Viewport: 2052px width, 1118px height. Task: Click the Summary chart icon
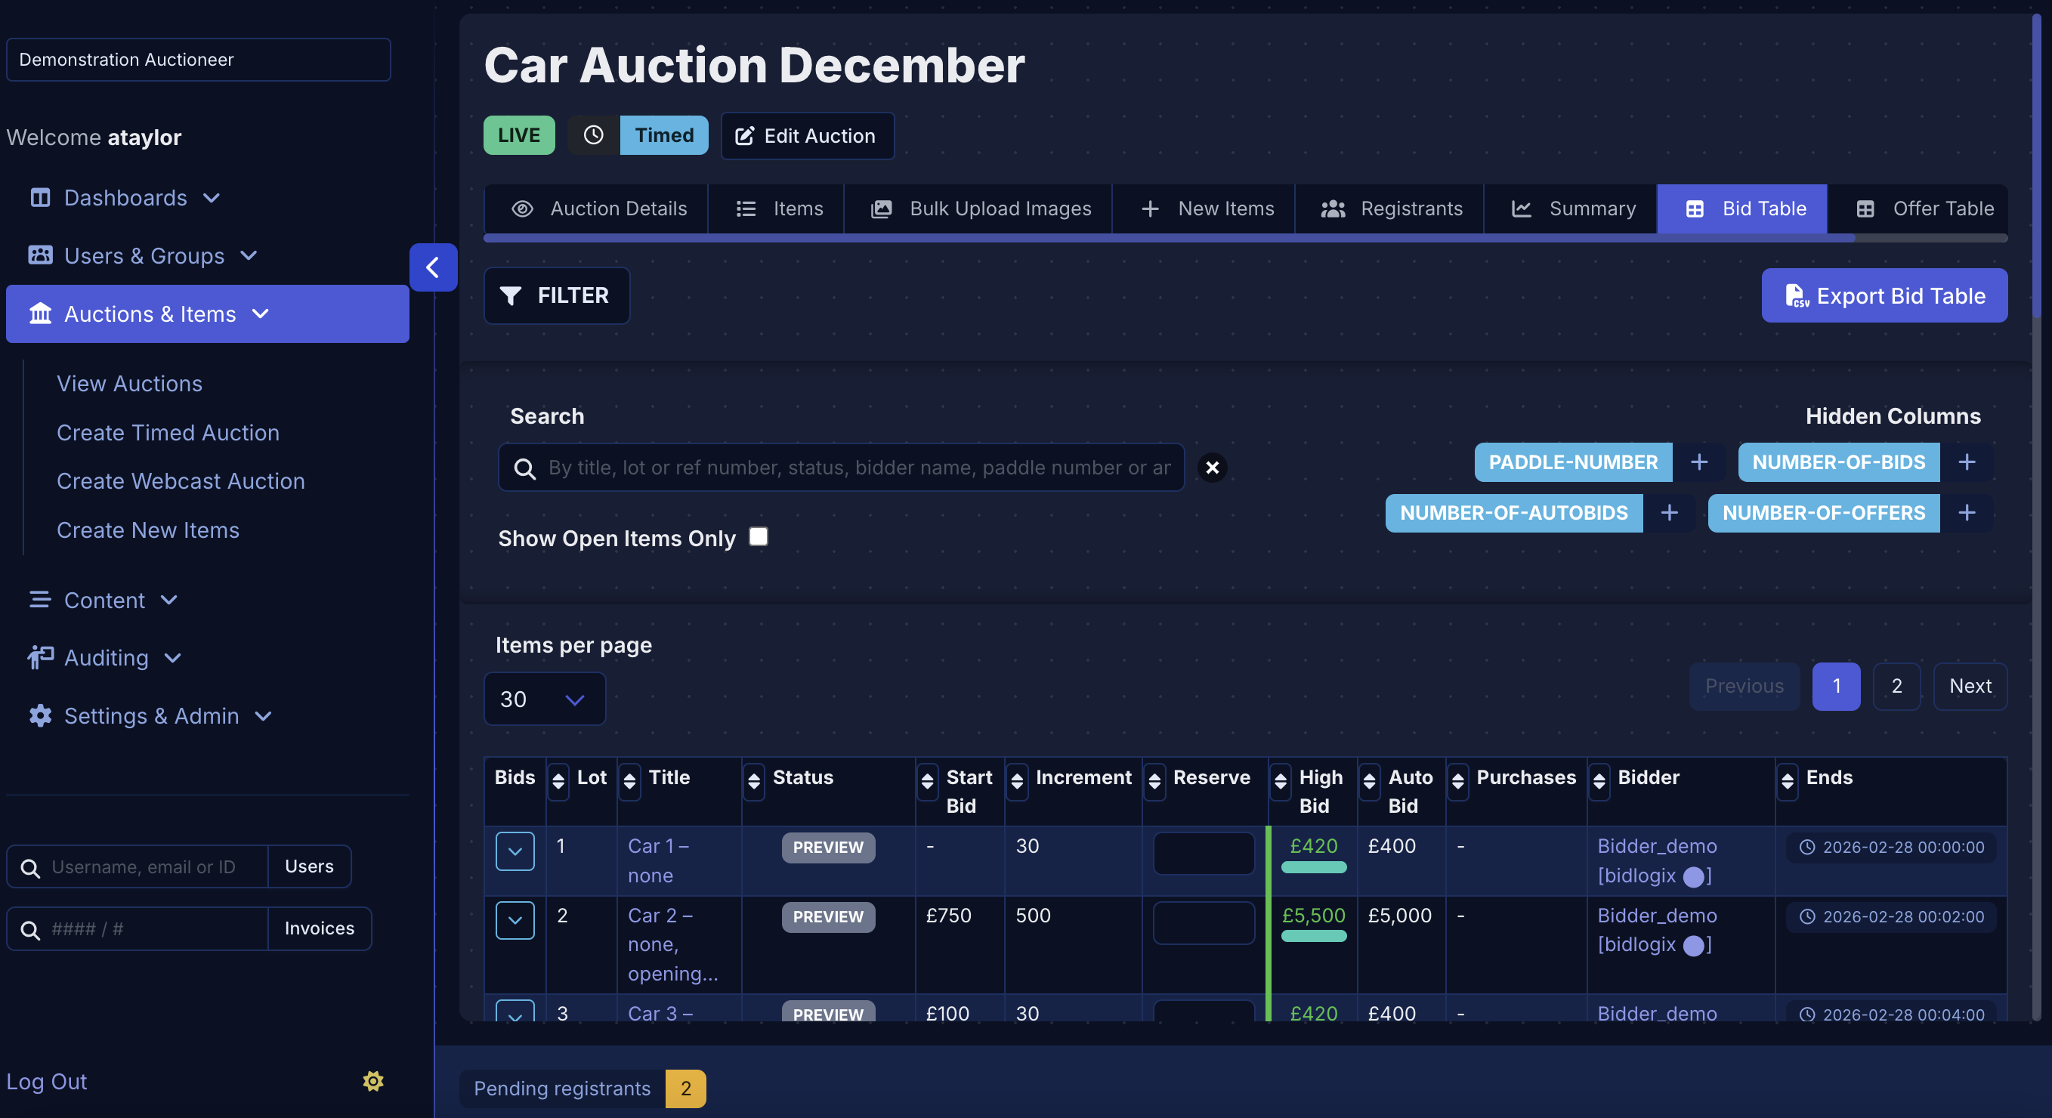[1522, 208]
